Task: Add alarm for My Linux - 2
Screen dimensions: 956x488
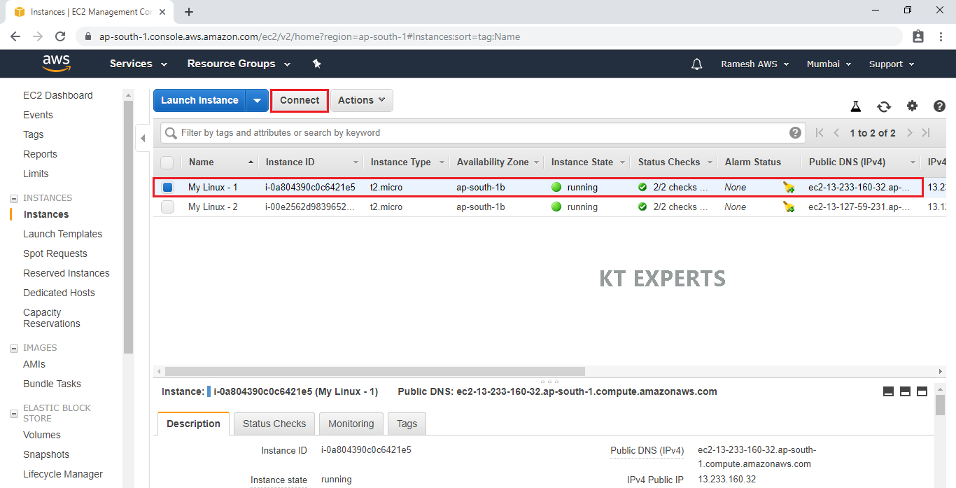Action: 789,207
